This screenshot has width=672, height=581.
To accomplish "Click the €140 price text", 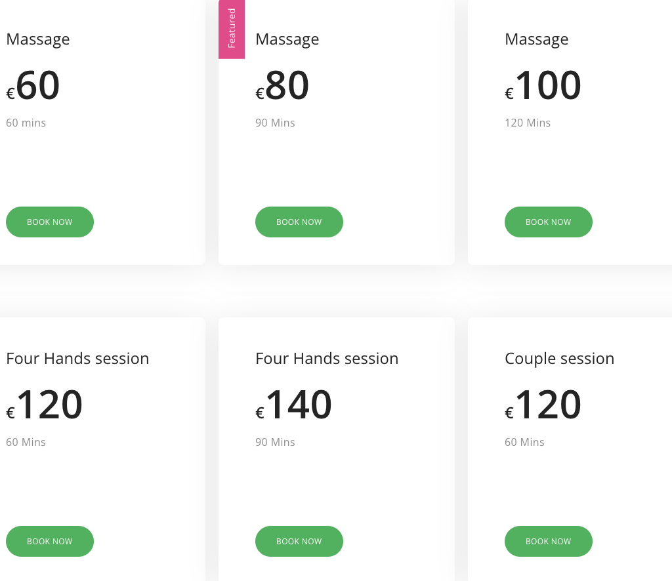I will click(x=294, y=405).
